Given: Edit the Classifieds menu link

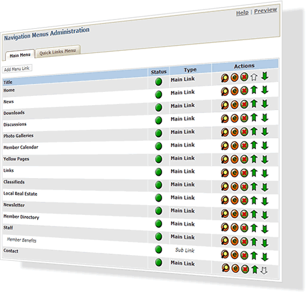Looking at the screenshot, I should click(234, 187).
